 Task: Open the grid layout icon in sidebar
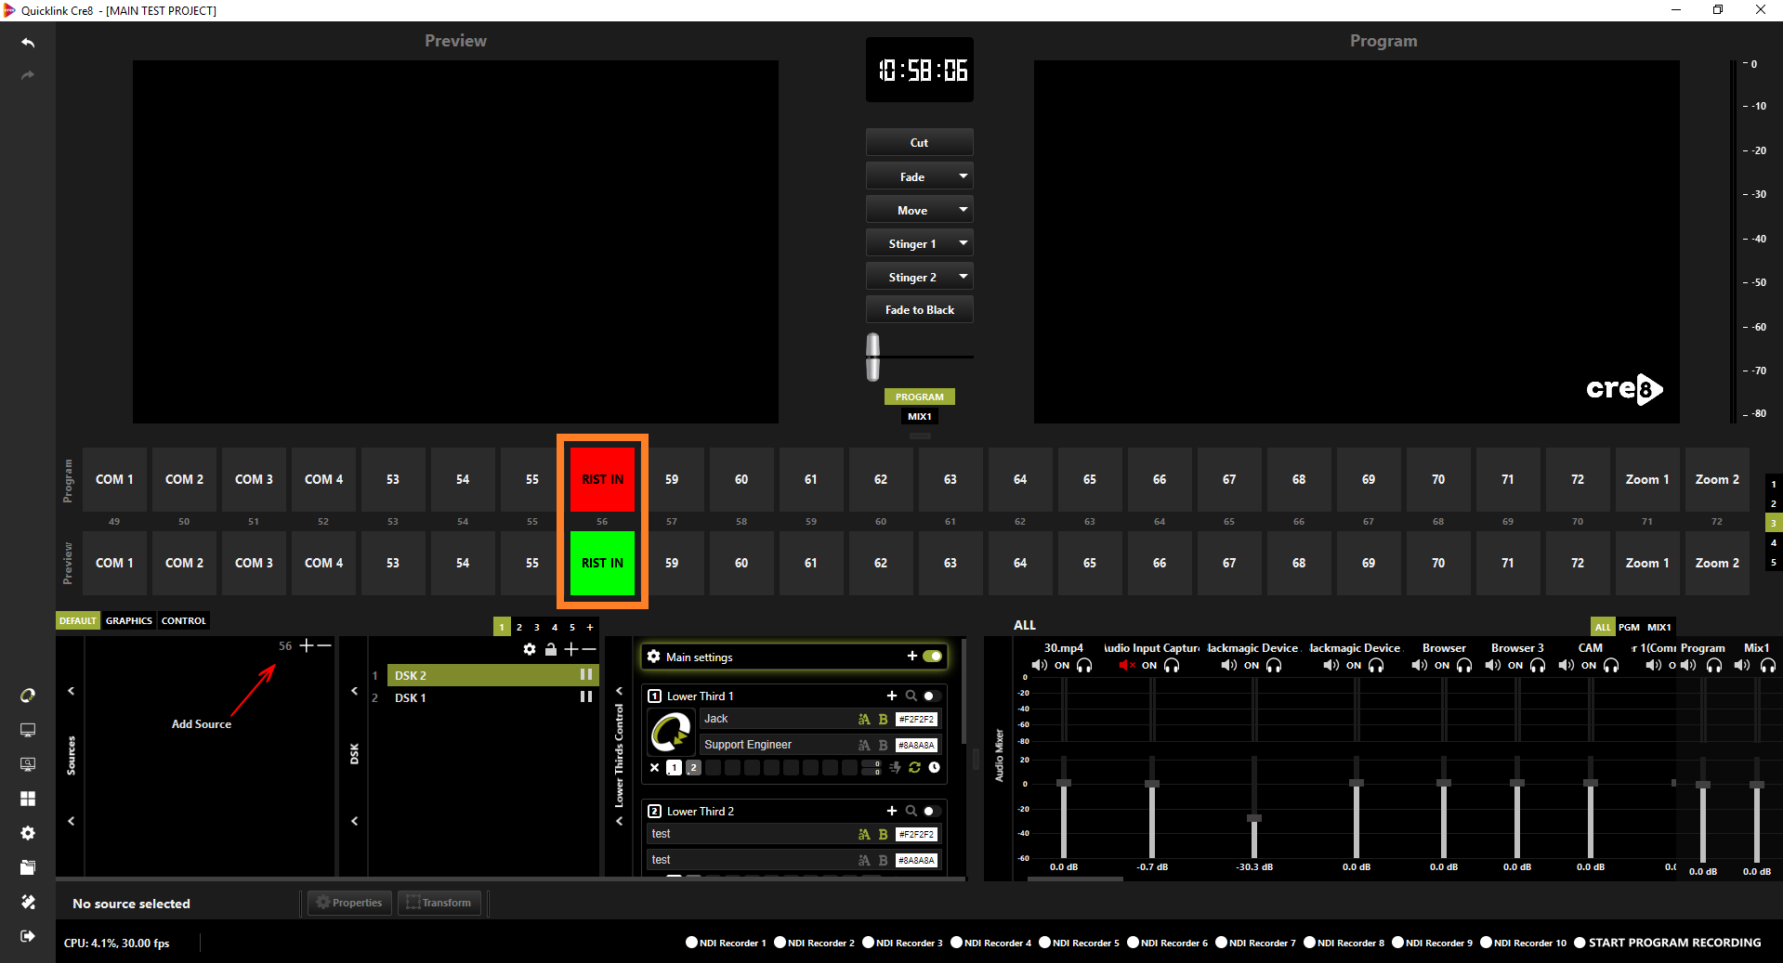coord(28,799)
